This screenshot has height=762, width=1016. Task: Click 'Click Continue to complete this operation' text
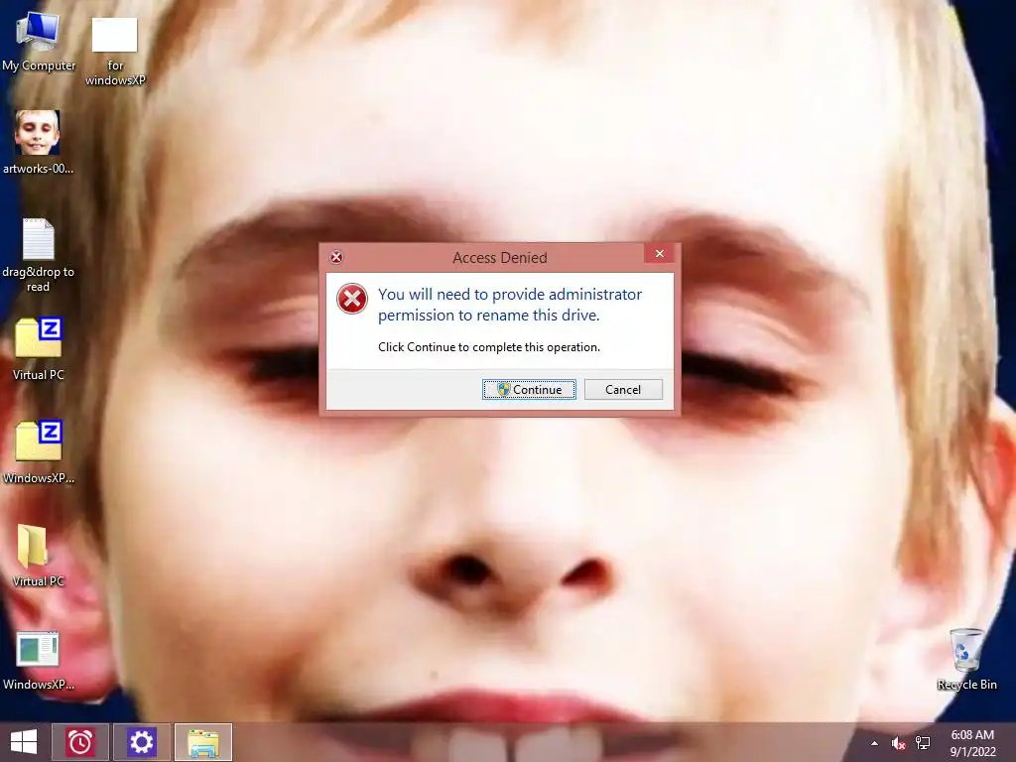tap(489, 347)
